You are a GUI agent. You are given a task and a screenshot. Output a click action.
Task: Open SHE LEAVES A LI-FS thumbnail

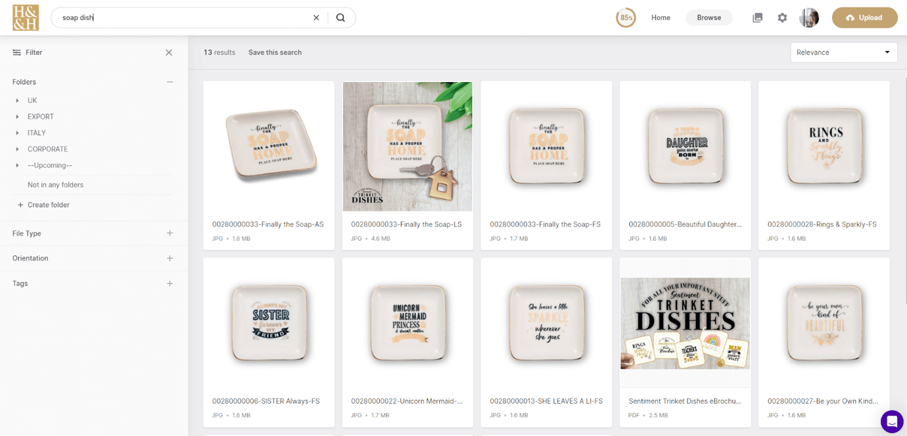546,323
